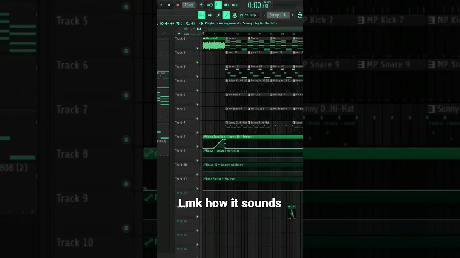Screen dimensions: 460x258
Task: Open menu icon of first Nexus clip
Action: [x=227, y=38]
